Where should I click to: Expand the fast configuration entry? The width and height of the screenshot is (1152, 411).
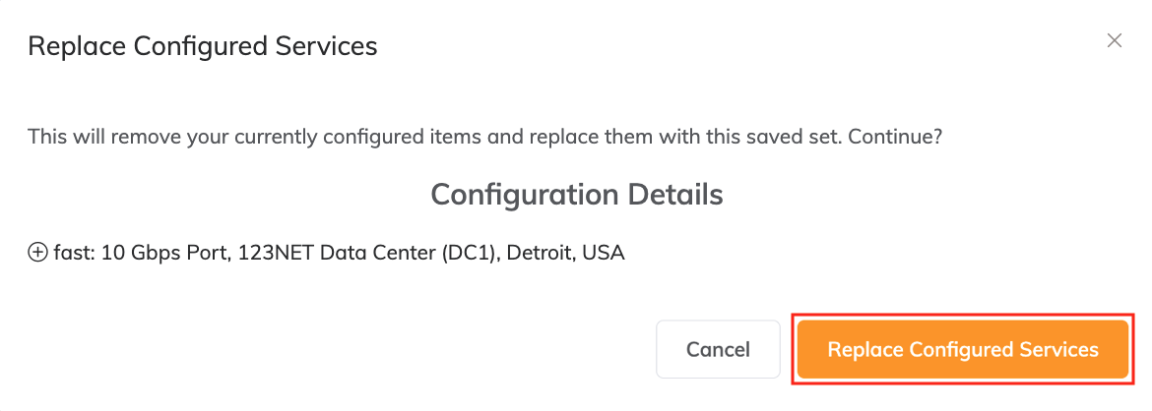click(37, 253)
